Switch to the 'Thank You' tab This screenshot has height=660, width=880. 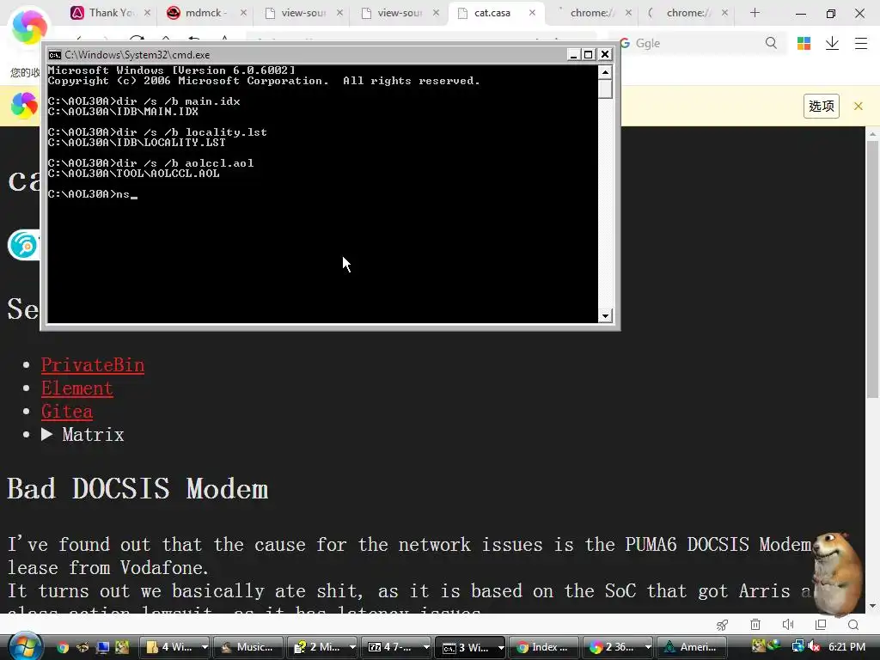tap(110, 12)
